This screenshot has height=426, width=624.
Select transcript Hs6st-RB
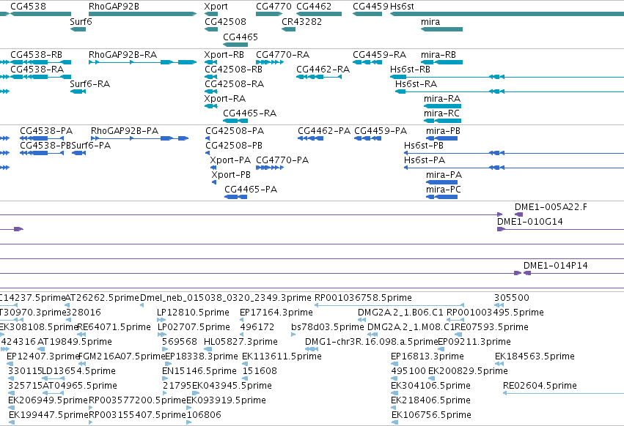coord(507,77)
